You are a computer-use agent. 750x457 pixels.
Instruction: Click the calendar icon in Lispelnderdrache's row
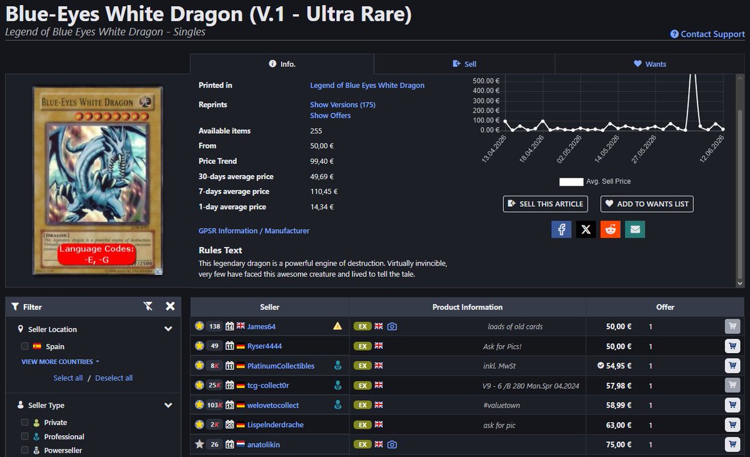[x=229, y=424]
